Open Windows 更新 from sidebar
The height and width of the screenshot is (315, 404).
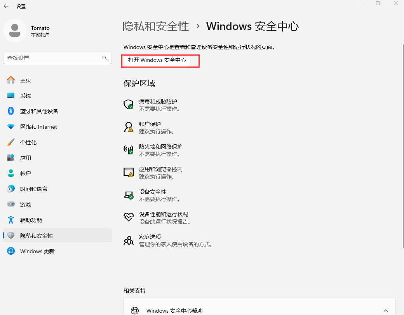pyautogui.click(x=37, y=251)
